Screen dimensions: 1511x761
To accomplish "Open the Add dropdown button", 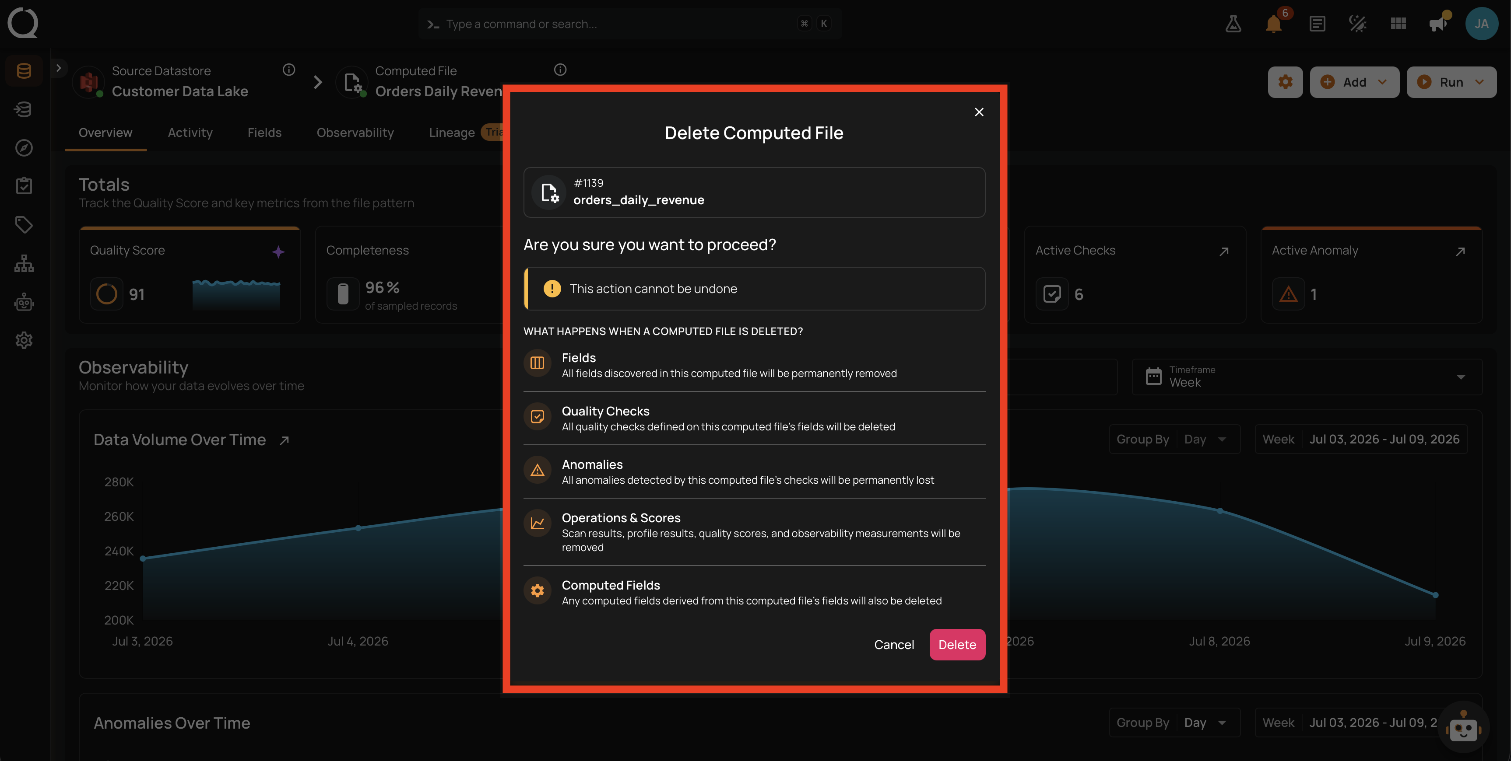I will 1354,82.
